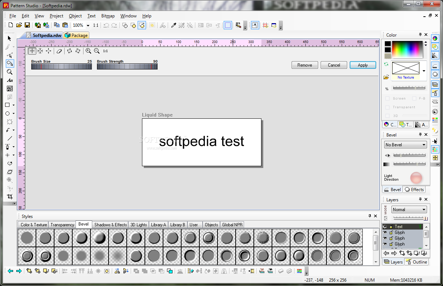
Task: Click the Save floppy disk icon
Action: click(27, 25)
